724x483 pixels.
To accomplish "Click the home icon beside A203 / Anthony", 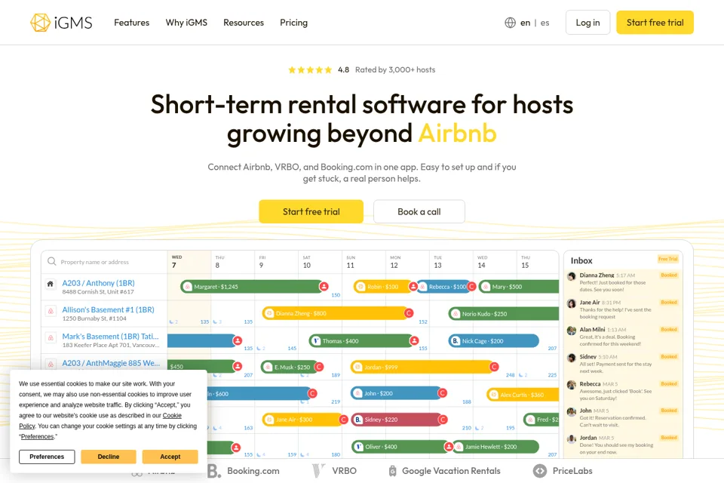I will pyautogui.click(x=51, y=284).
